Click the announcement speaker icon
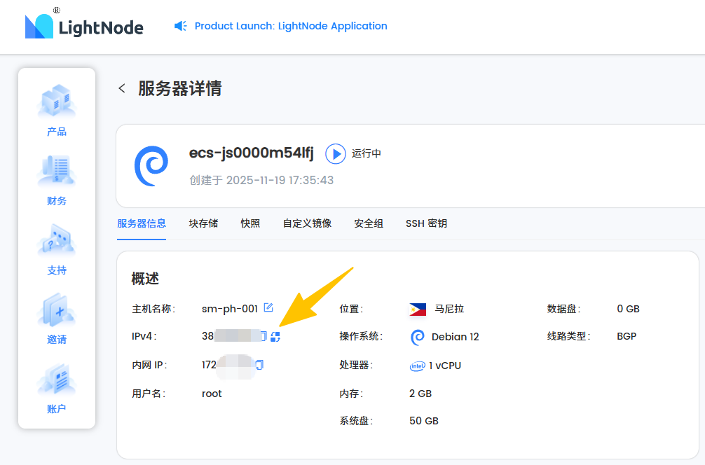The height and width of the screenshot is (465, 705). [x=181, y=26]
